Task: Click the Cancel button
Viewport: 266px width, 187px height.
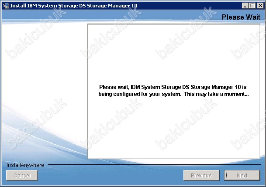Action: pos(22,175)
